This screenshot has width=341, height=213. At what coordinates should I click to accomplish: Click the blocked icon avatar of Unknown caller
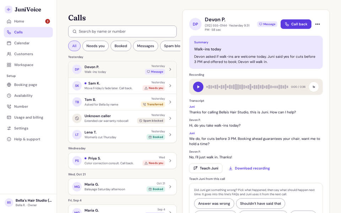pyautogui.click(x=77, y=119)
